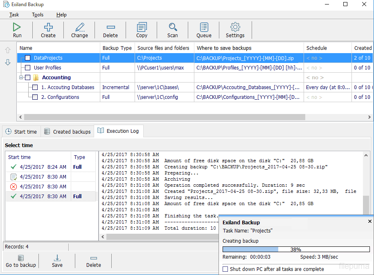Open Settings via the gear icon
Image resolution: width=374 pixels, height=275 pixels.
point(235,27)
